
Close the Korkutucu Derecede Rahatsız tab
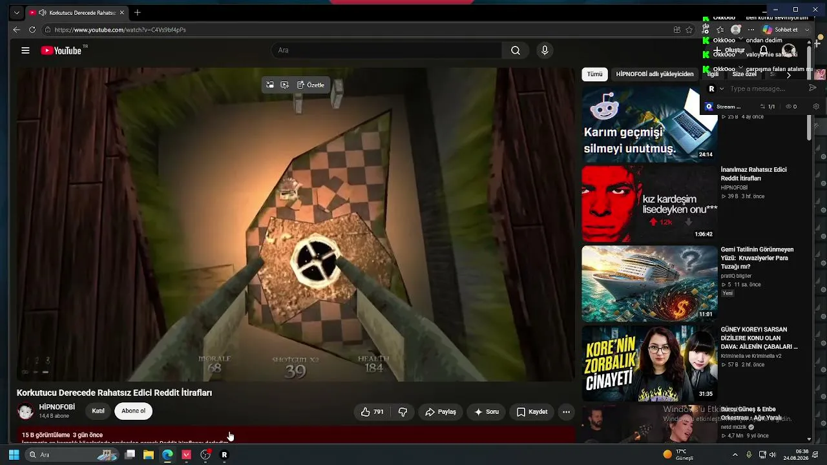pos(123,12)
